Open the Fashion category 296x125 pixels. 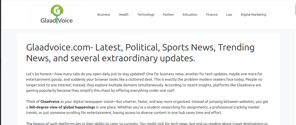[x=169, y=14]
